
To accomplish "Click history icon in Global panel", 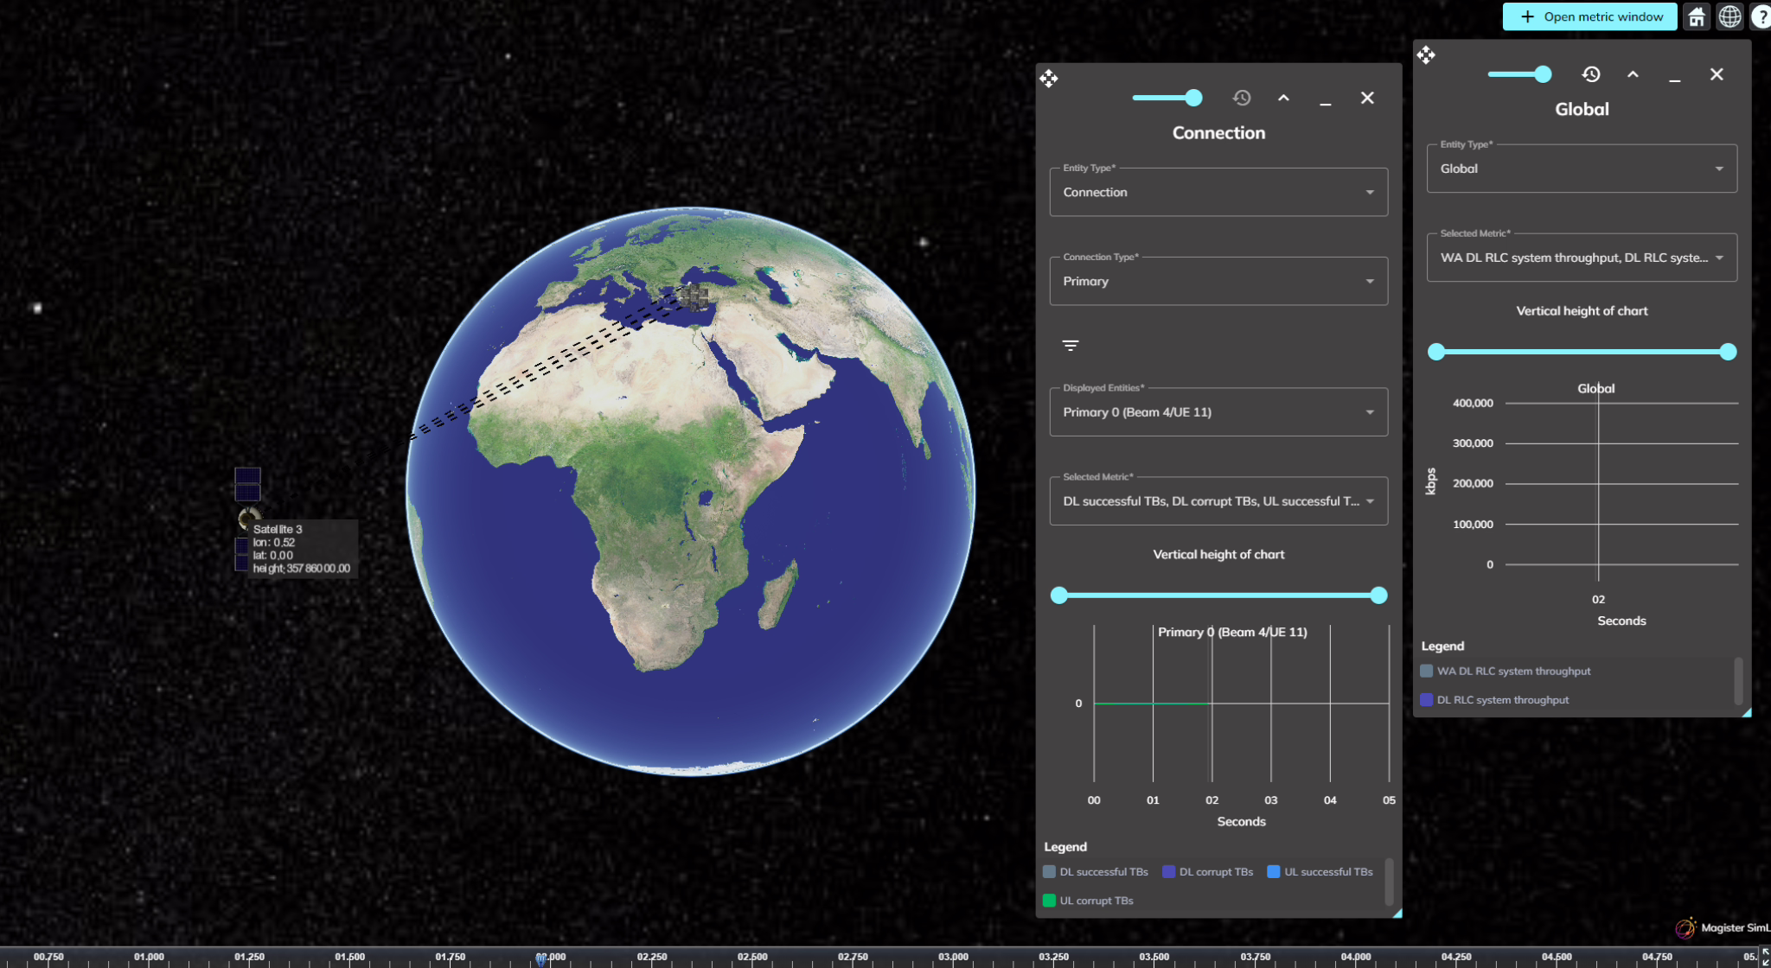I will click(x=1591, y=74).
